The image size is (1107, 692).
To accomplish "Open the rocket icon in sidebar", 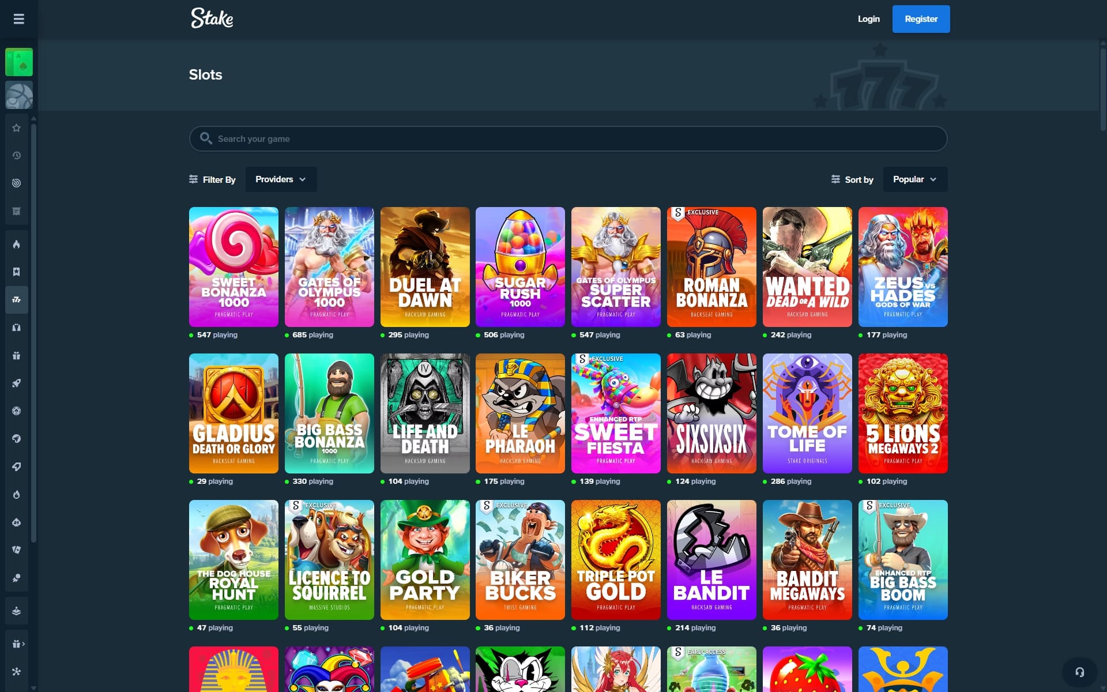I will (x=17, y=383).
